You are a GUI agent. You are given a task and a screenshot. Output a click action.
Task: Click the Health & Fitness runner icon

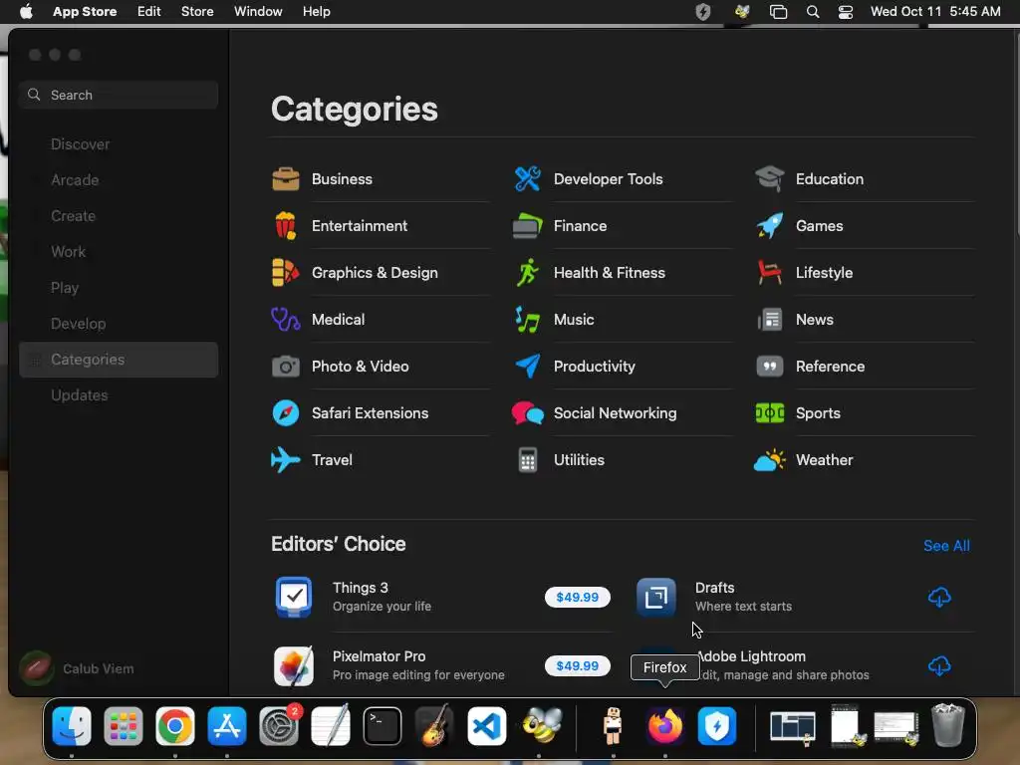click(528, 273)
